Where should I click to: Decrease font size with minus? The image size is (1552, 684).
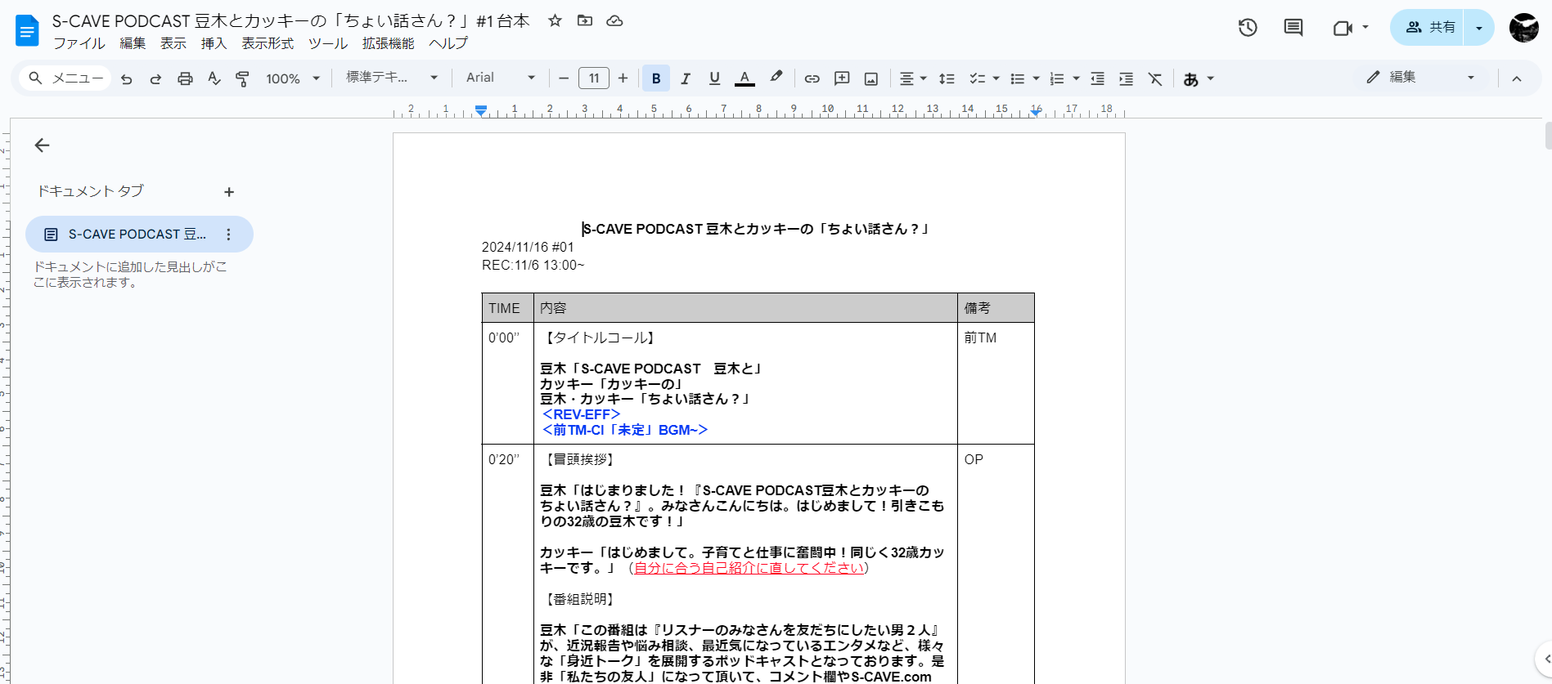click(x=563, y=78)
